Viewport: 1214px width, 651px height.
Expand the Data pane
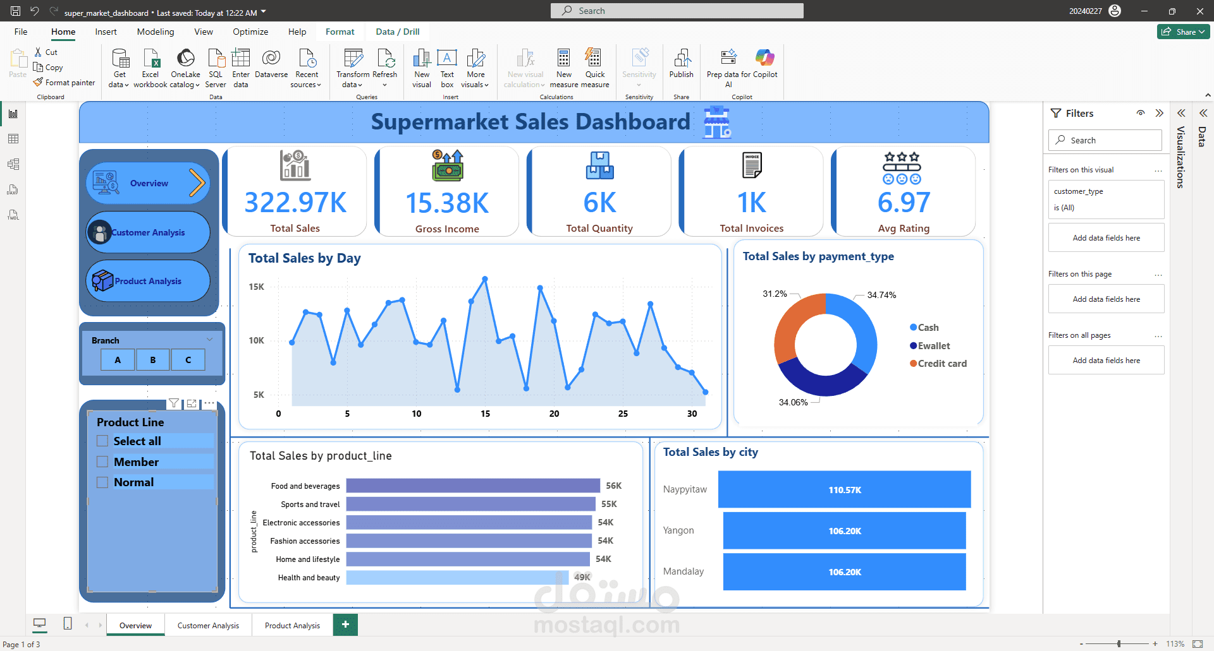coord(1203,113)
